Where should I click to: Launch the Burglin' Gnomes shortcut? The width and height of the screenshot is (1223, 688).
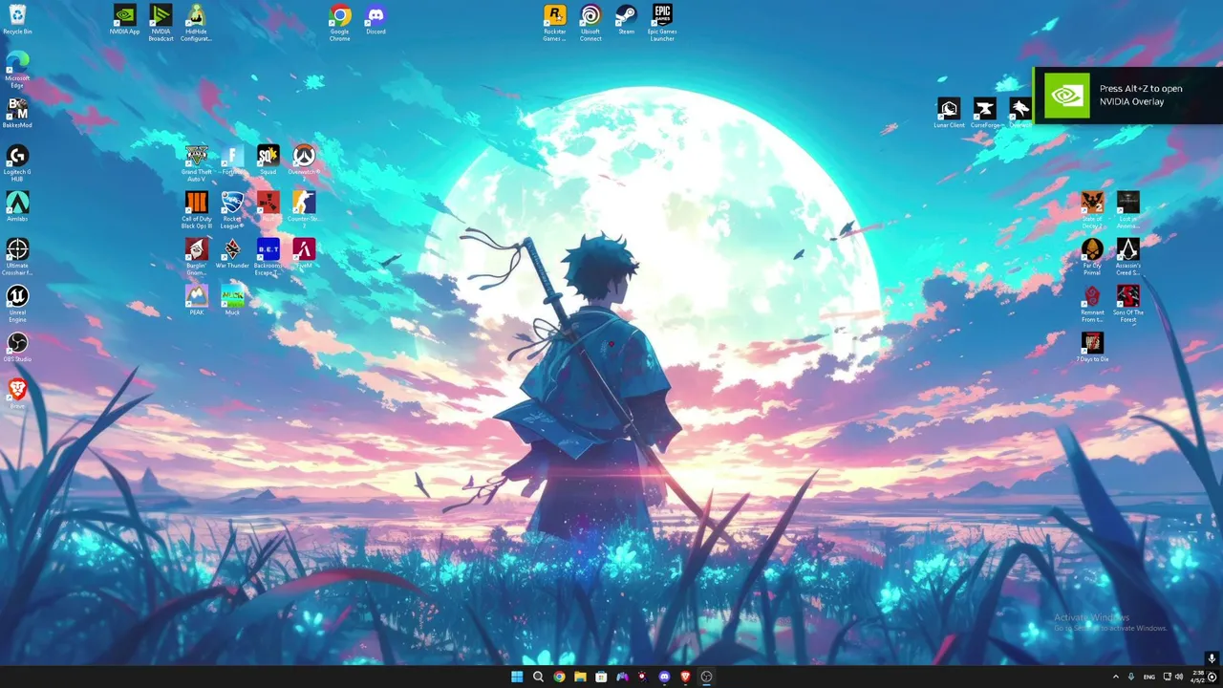(196, 256)
